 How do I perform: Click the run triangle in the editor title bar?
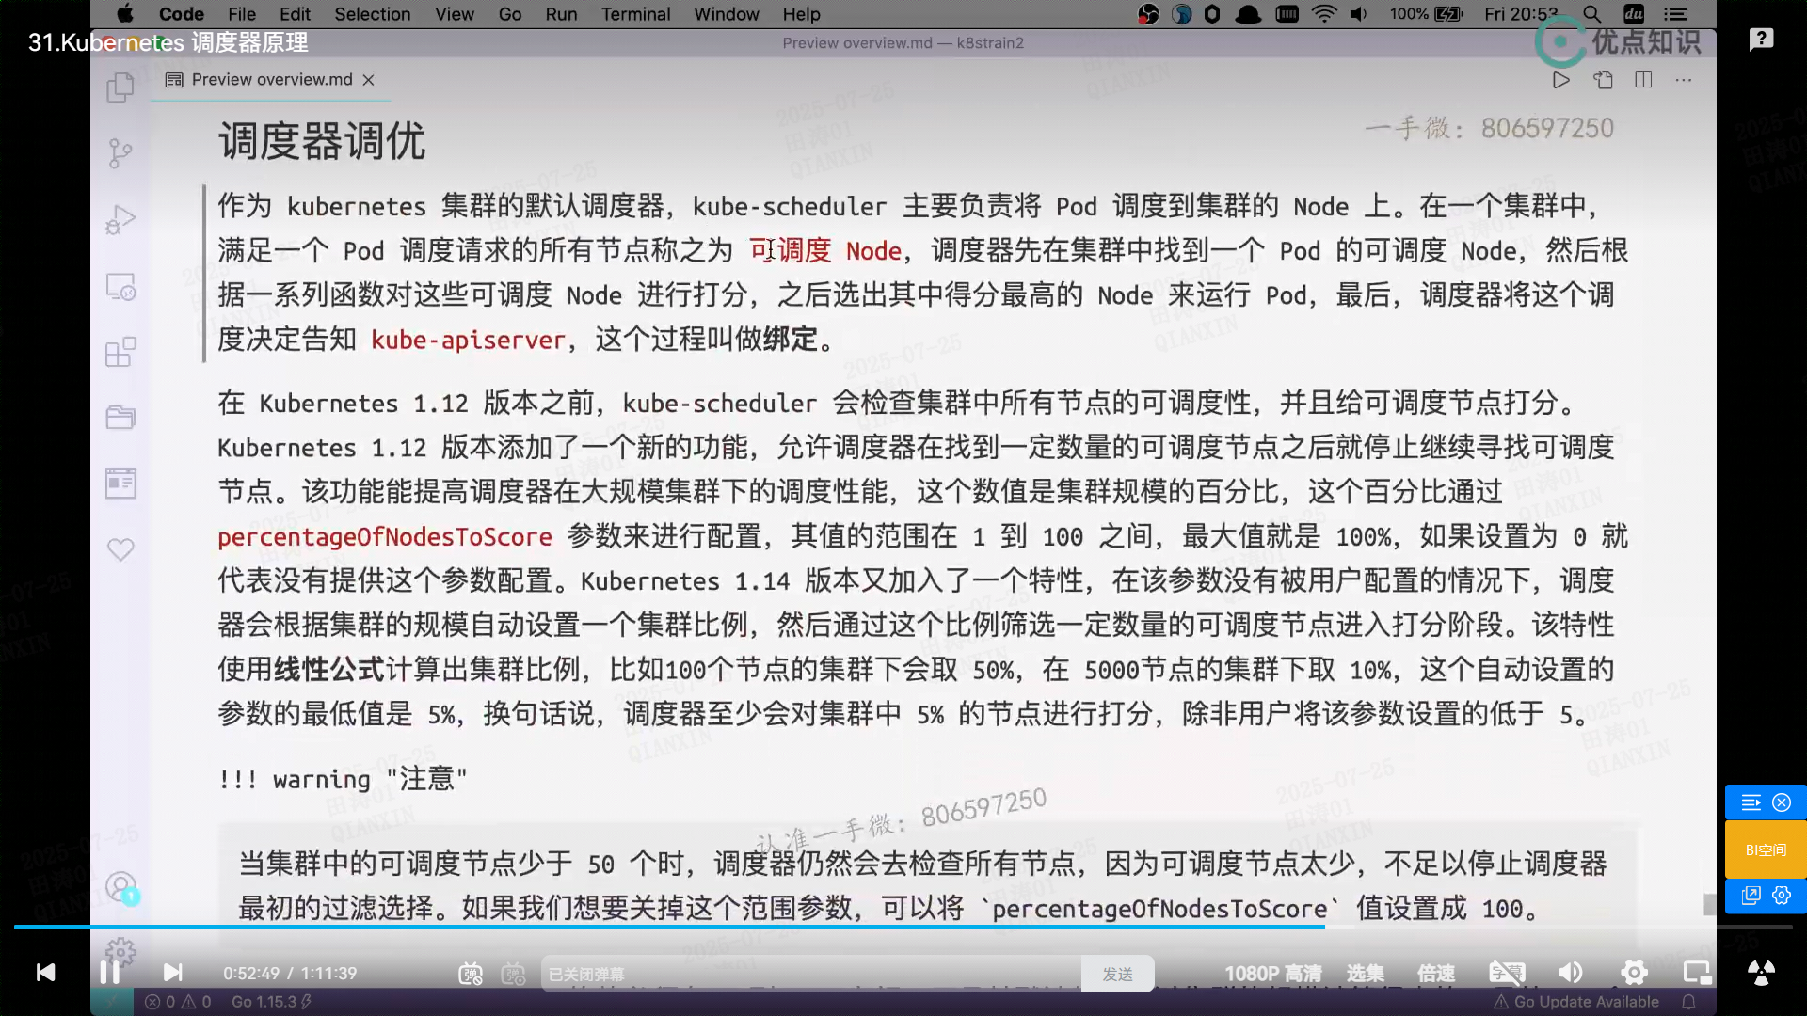(1560, 80)
